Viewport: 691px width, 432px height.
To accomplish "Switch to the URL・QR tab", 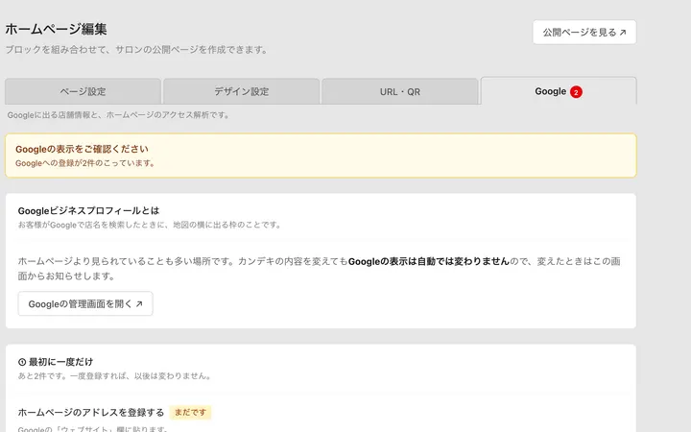I will coord(400,92).
